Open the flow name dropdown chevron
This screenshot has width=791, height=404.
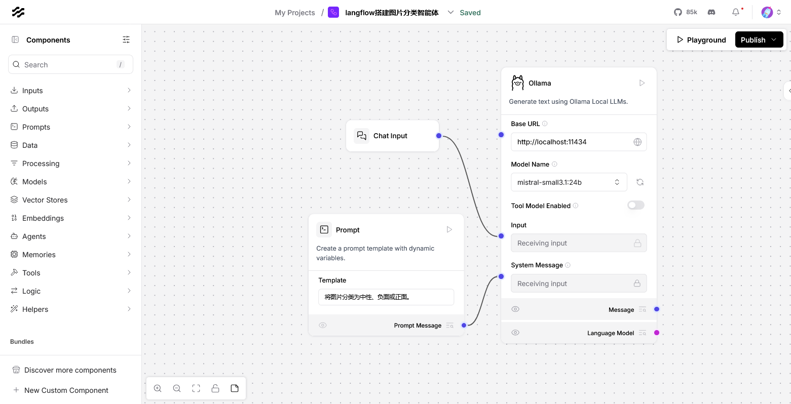[450, 12]
